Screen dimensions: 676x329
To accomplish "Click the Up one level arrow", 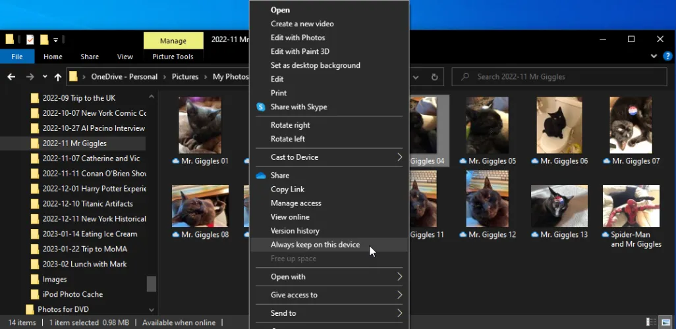I will pos(58,77).
